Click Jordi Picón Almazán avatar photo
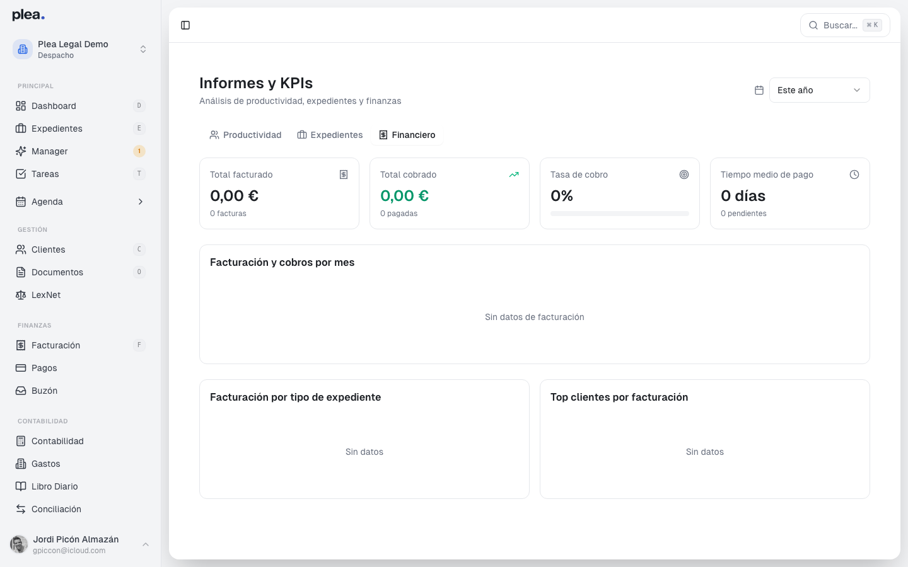908x567 pixels. coord(19,544)
